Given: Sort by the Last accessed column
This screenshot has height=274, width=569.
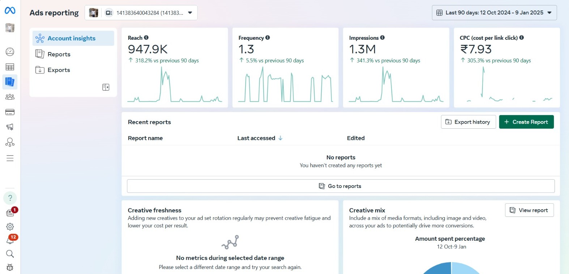Looking at the screenshot, I should (260, 138).
